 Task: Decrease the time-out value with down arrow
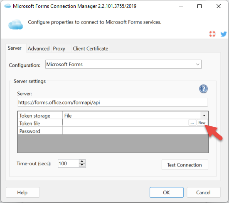coord(82,165)
